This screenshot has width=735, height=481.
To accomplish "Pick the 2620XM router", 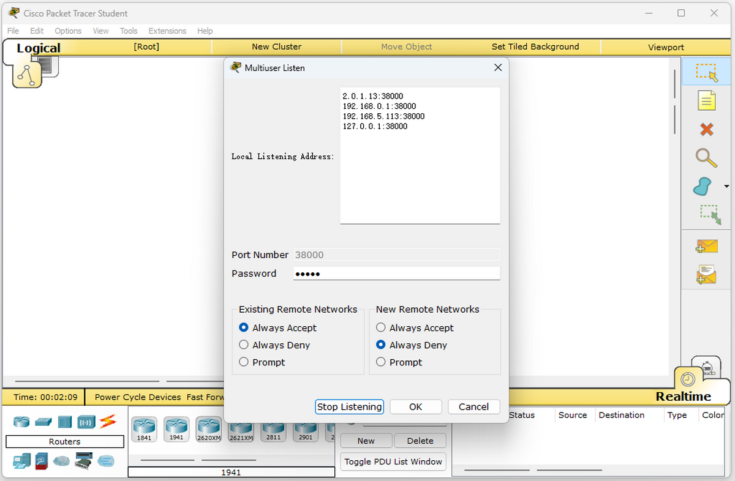I will (209, 429).
